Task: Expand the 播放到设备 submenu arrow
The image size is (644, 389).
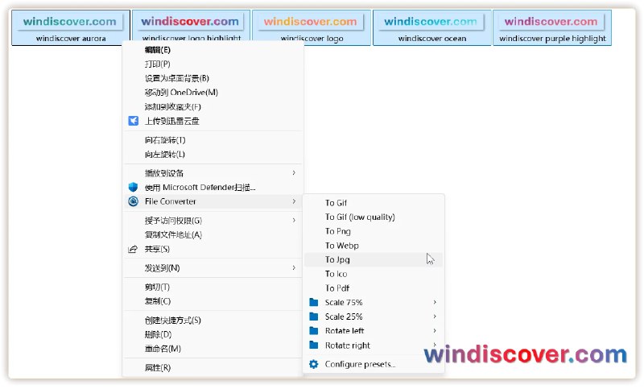Action: (294, 173)
